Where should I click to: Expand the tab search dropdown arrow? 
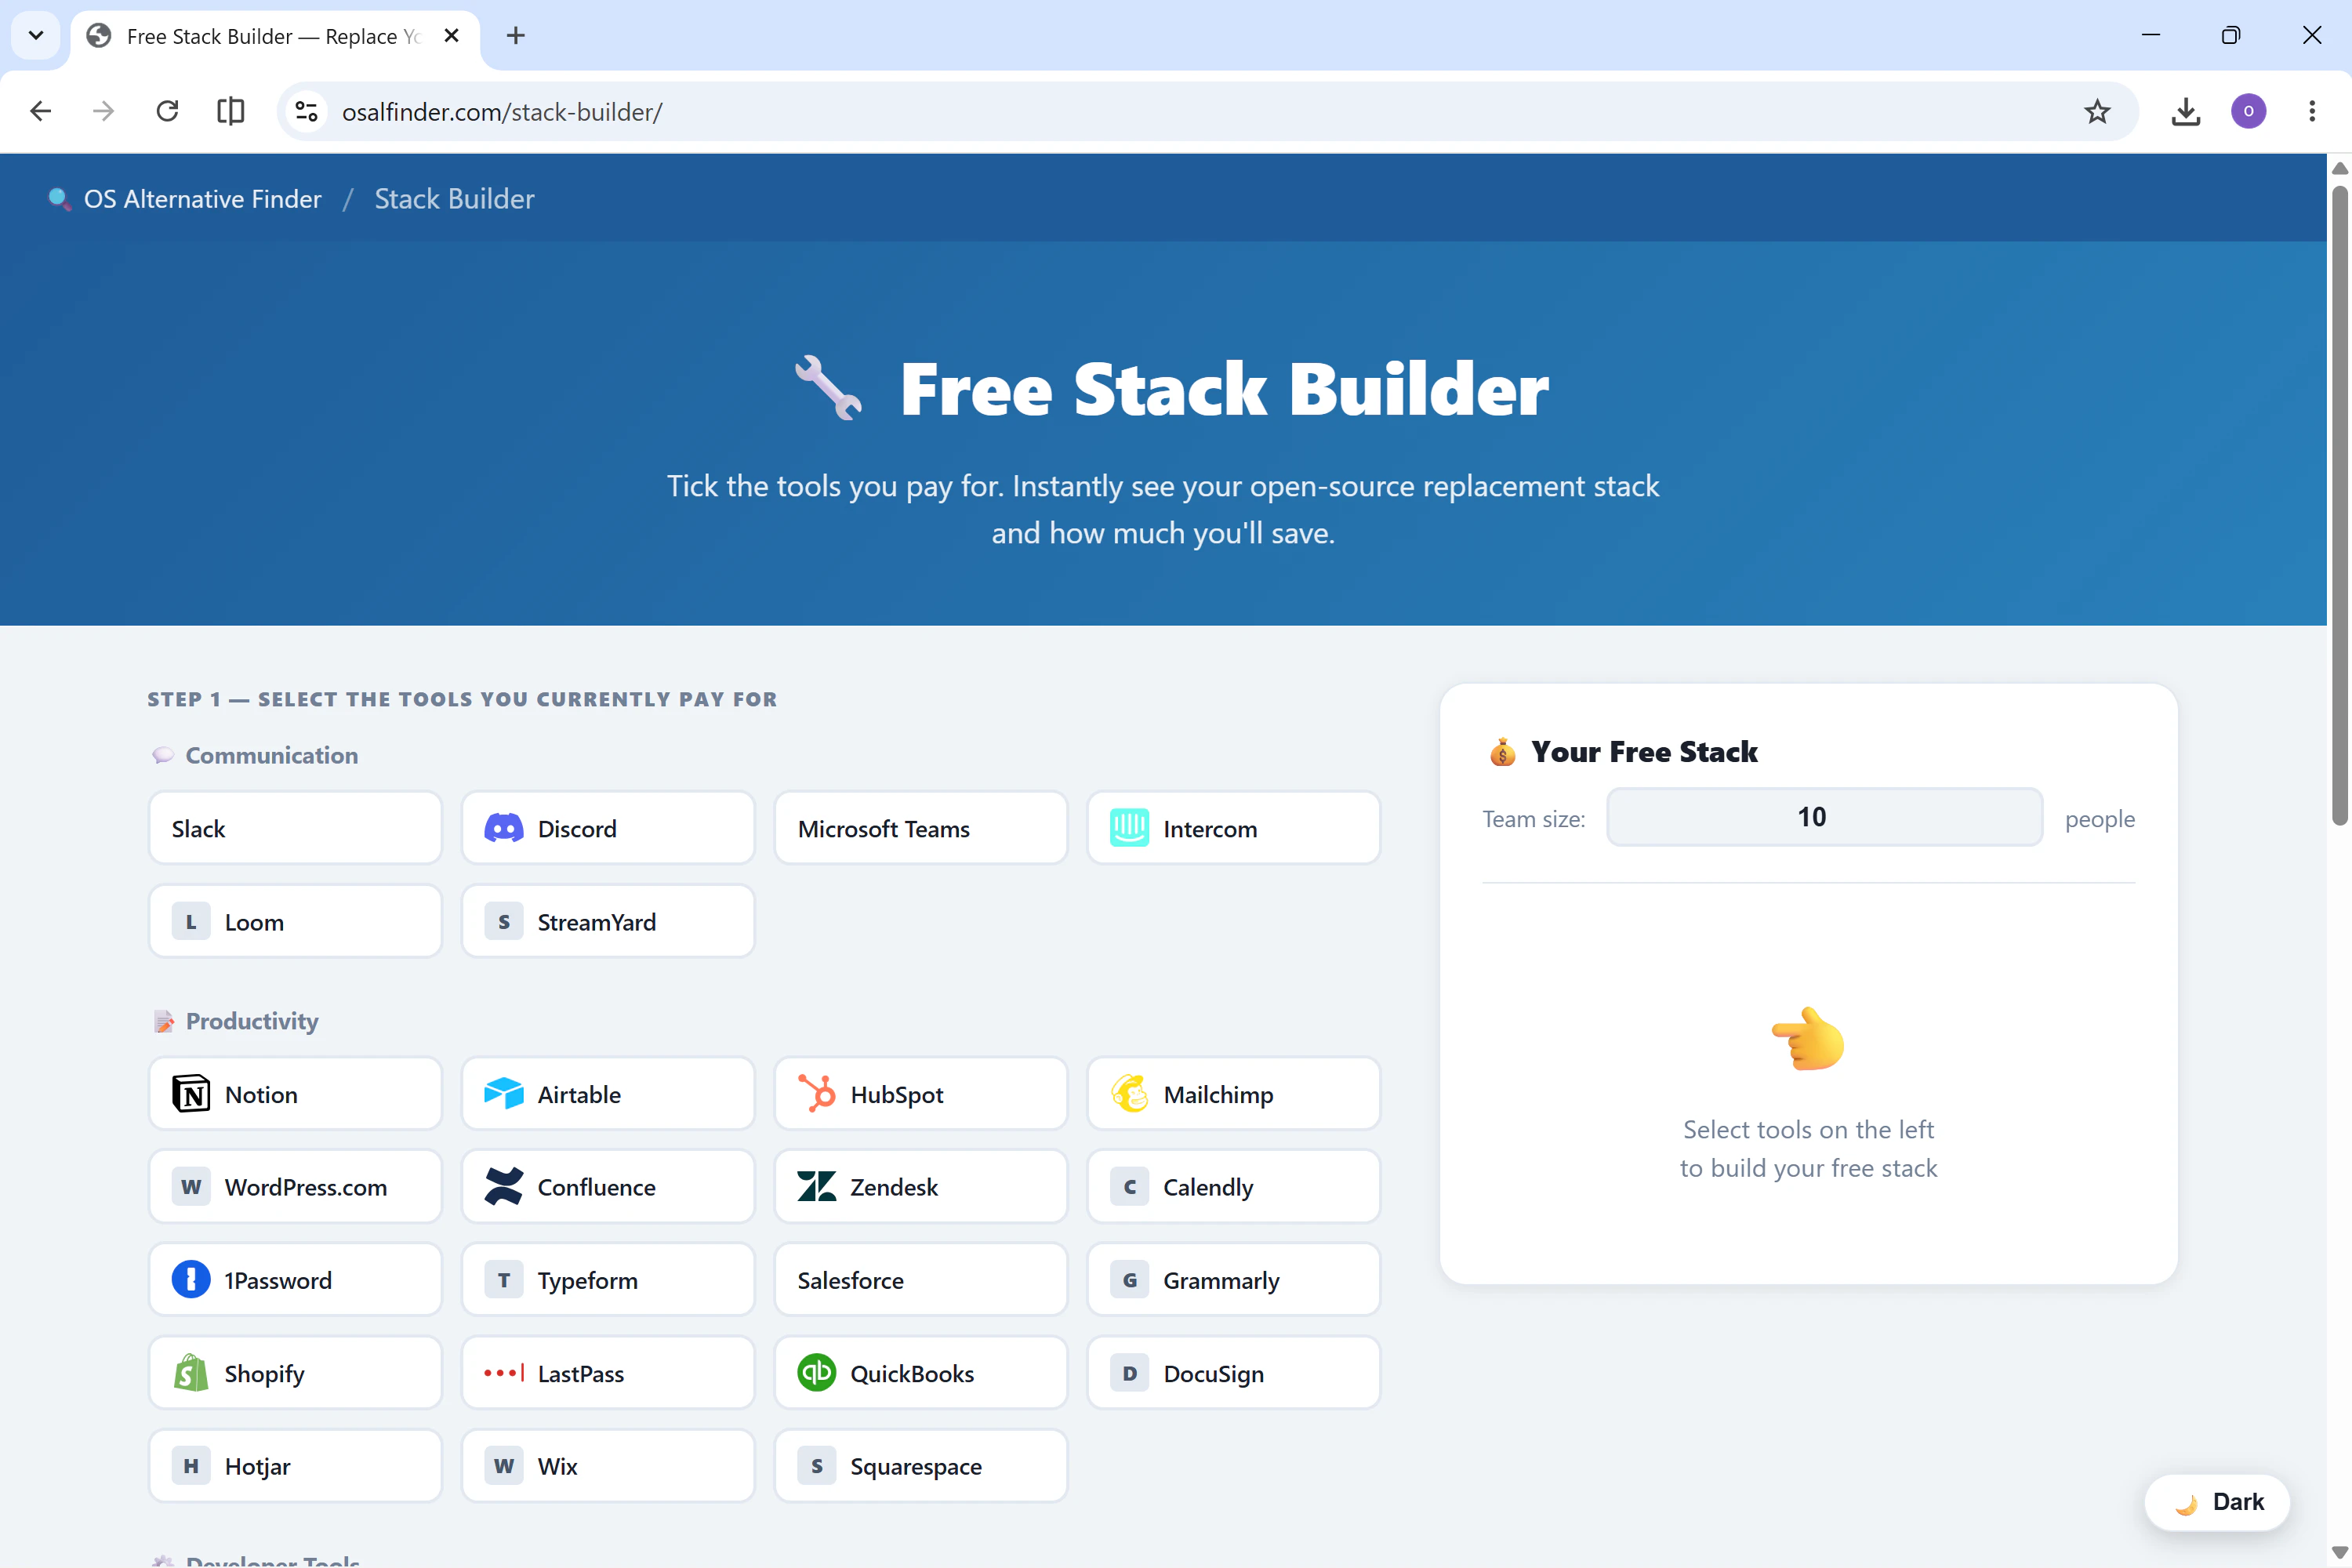point(36,36)
